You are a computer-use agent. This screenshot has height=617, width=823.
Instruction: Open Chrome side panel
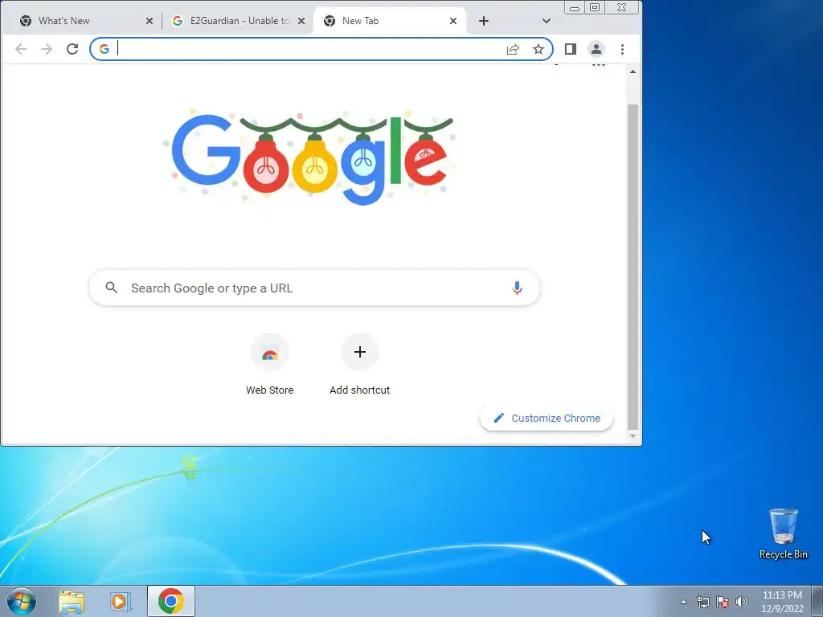(571, 49)
